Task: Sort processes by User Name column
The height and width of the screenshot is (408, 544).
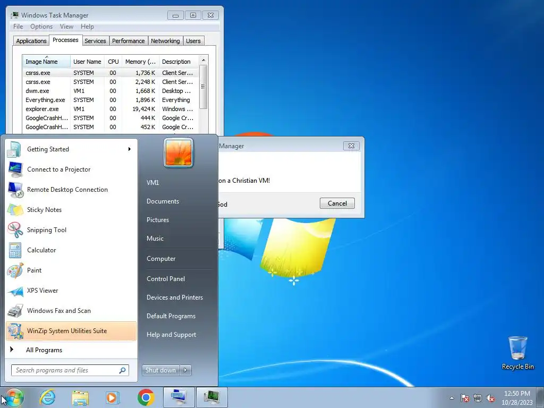Action: click(x=87, y=62)
